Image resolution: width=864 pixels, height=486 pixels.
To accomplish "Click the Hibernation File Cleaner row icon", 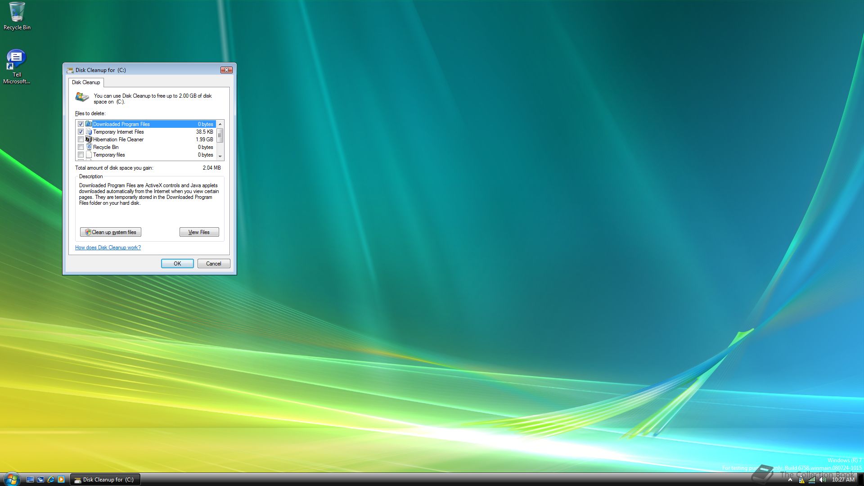I will pos(89,139).
